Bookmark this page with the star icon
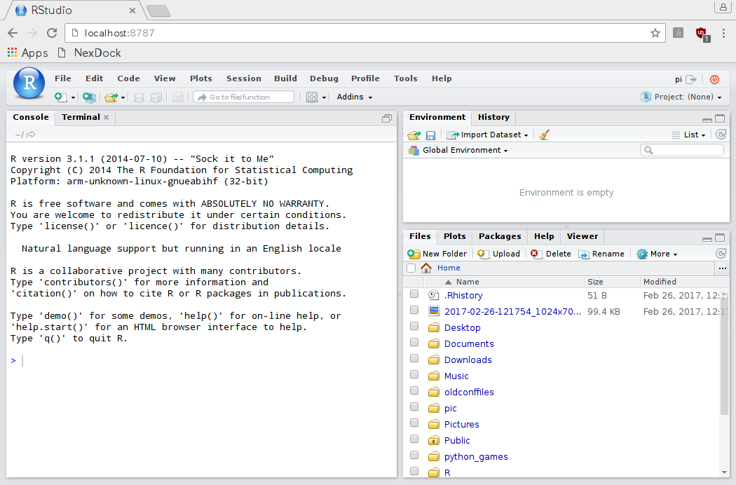This screenshot has width=736, height=485. [655, 33]
